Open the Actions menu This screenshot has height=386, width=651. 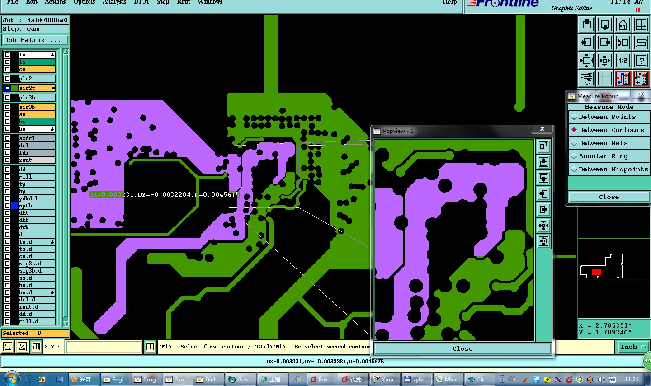pos(55,2)
